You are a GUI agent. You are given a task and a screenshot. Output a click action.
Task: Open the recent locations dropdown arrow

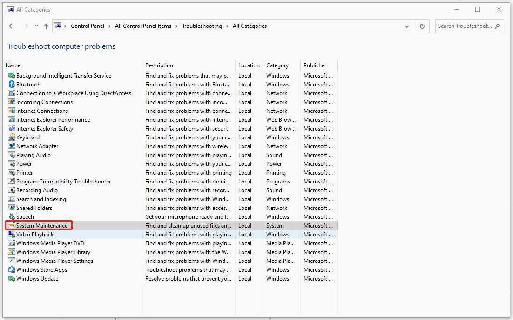(x=36, y=26)
